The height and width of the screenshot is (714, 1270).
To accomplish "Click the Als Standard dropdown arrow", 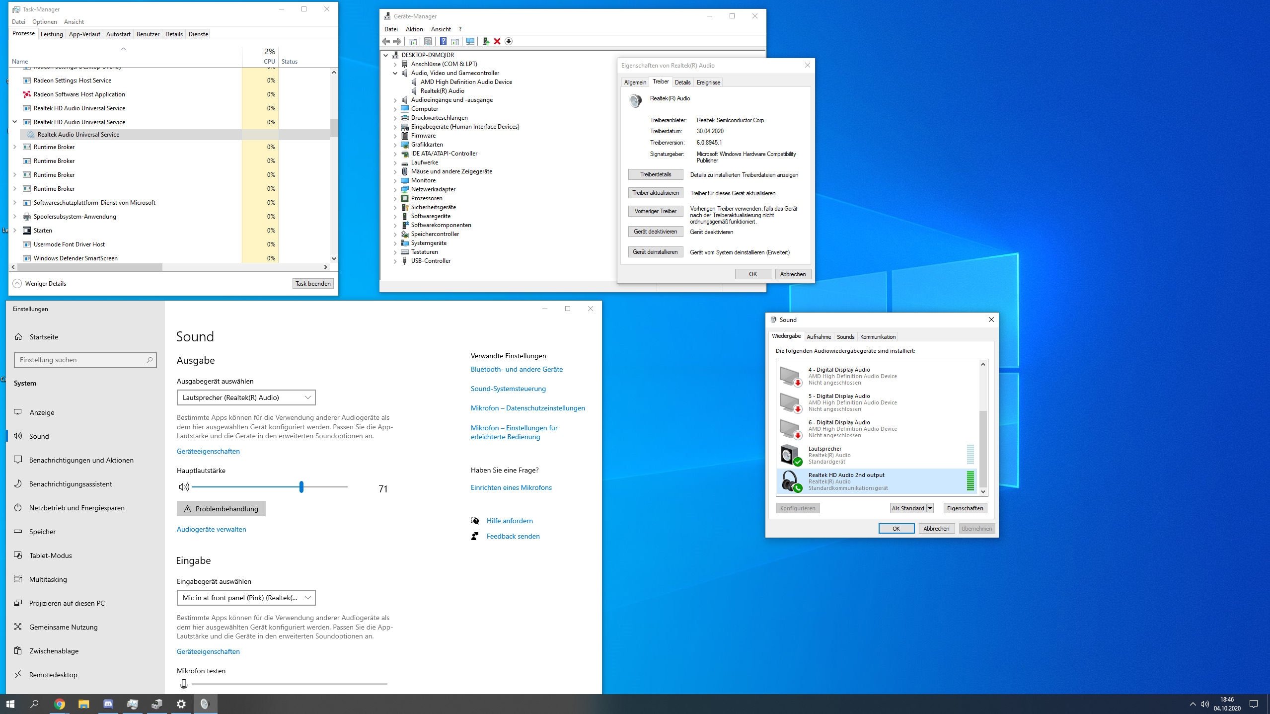I will click(930, 508).
